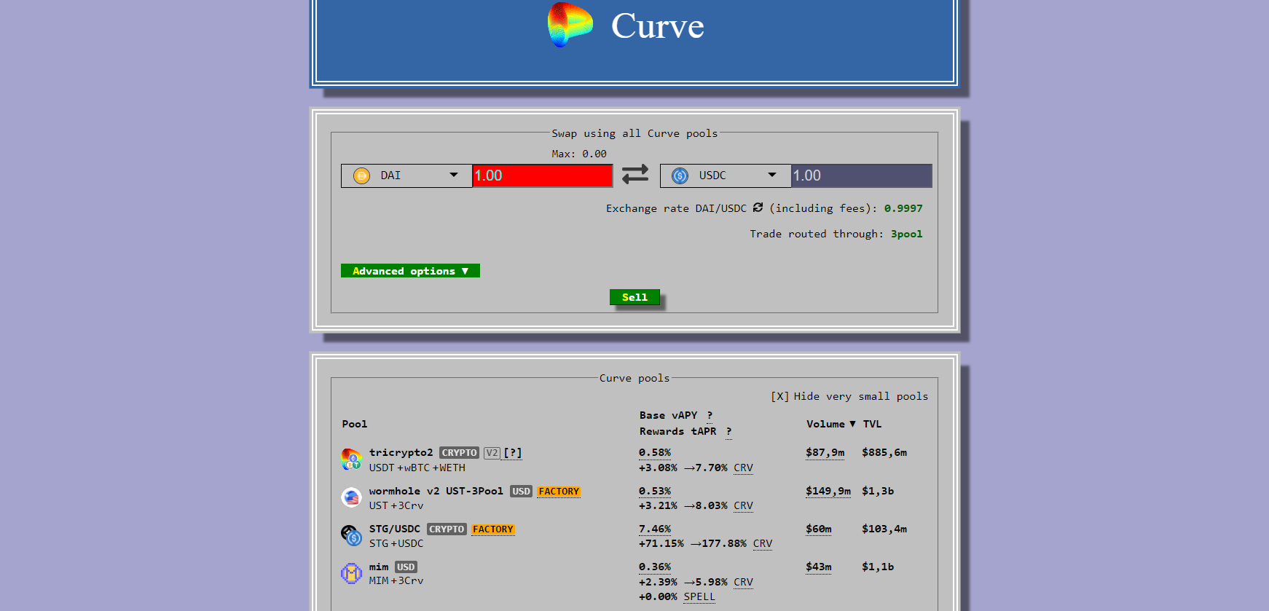Sort pools by Volume

coord(830,424)
